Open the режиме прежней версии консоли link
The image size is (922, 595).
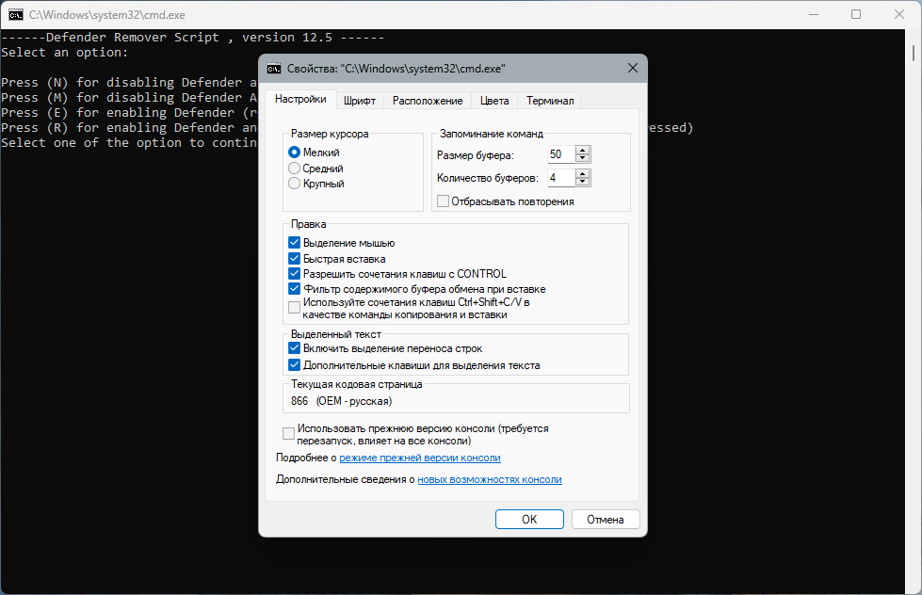pyautogui.click(x=420, y=458)
